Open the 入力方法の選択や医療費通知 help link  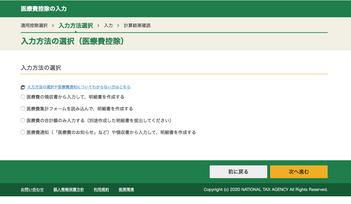[79, 87]
